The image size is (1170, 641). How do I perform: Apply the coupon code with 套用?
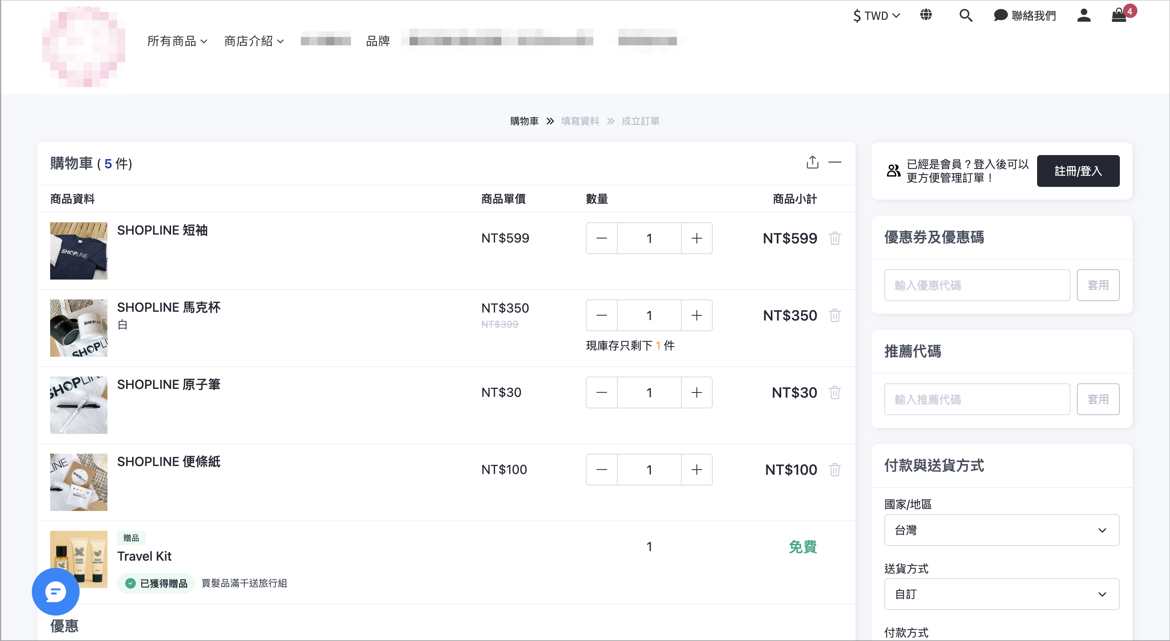coord(1098,285)
